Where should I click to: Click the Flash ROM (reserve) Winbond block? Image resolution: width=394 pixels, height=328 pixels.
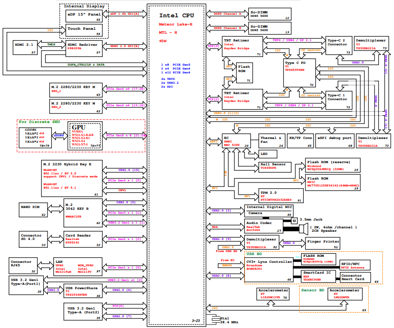pyautogui.click(x=333, y=165)
